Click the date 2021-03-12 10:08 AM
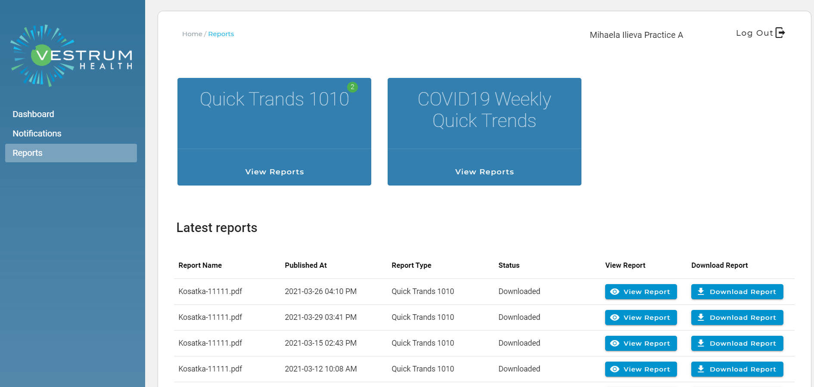 click(321, 369)
